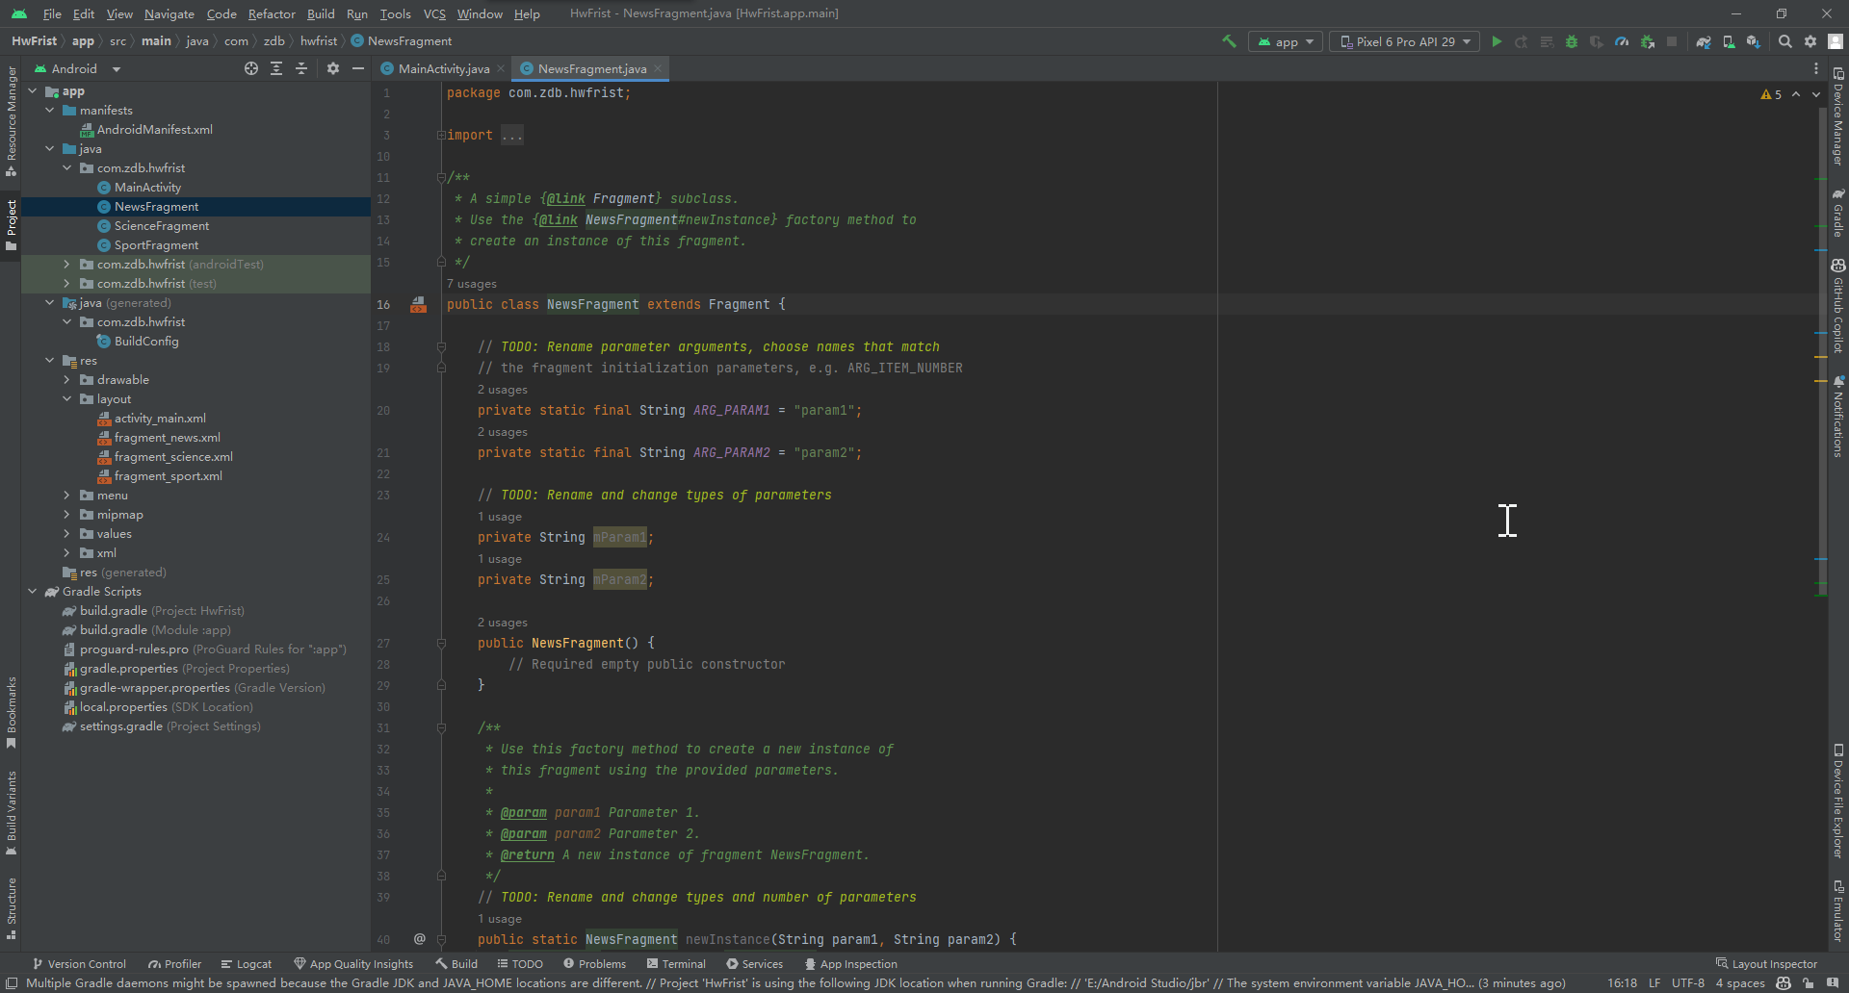Click UTF-8 encoding in status bar
The width and height of the screenshot is (1849, 993).
coord(1687,982)
